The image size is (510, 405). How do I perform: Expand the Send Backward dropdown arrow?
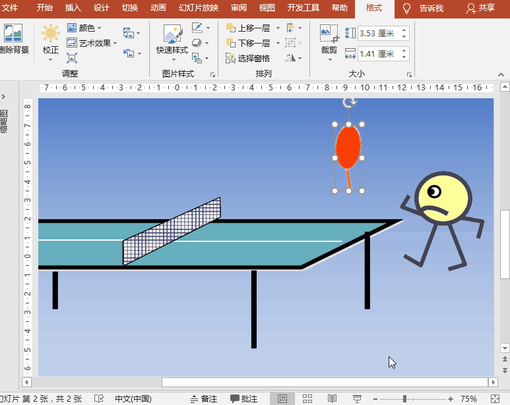tap(278, 43)
